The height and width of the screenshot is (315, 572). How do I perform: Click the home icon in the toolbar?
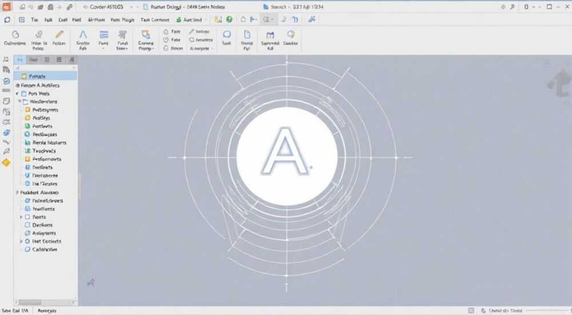[243, 19]
